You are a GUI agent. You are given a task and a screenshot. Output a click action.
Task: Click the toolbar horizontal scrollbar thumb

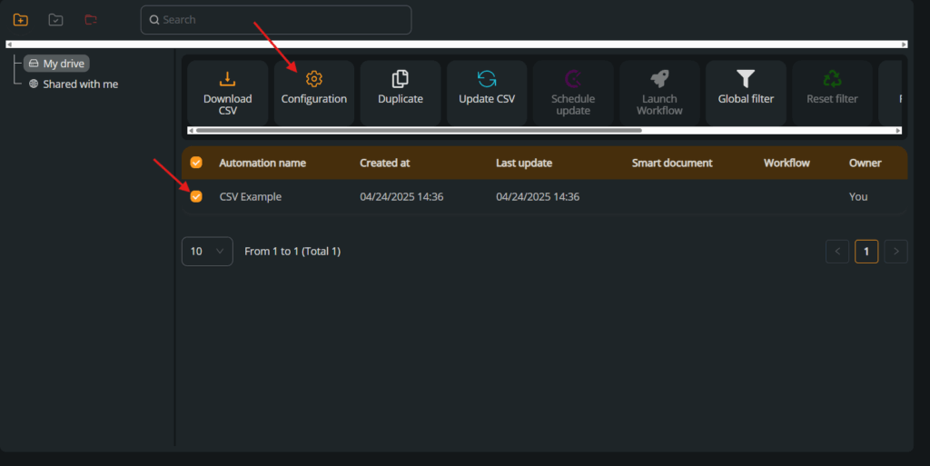coord(419,131)
